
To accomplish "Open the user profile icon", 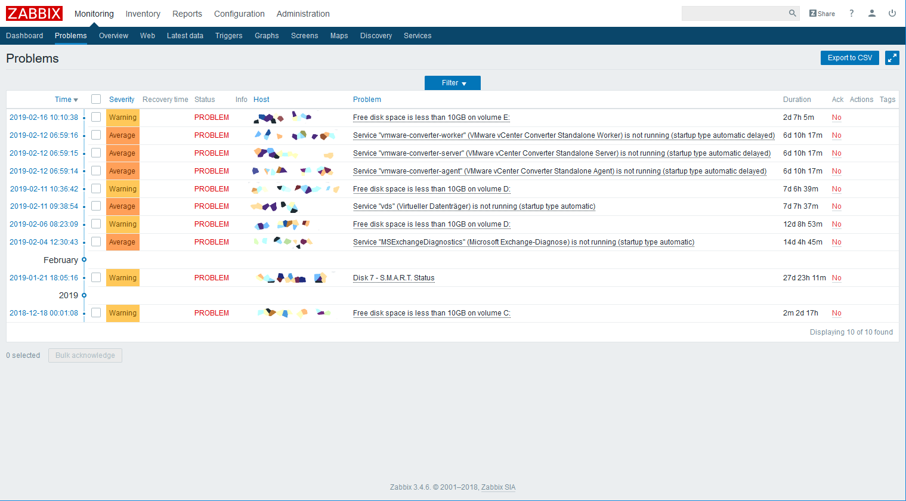I will (x=871, y=13).
